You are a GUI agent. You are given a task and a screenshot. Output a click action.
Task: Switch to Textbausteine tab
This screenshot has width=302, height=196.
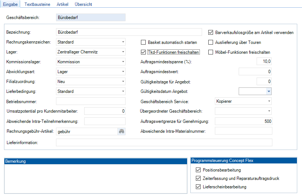pyautogui.click(x=37, y=4)
